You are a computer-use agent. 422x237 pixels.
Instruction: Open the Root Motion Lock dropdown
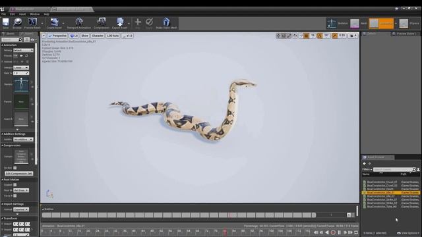point(21,190)
